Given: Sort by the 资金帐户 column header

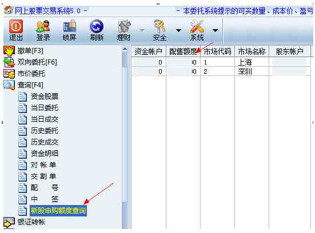Looking at the screenshot, I should (x=149, y=51).
